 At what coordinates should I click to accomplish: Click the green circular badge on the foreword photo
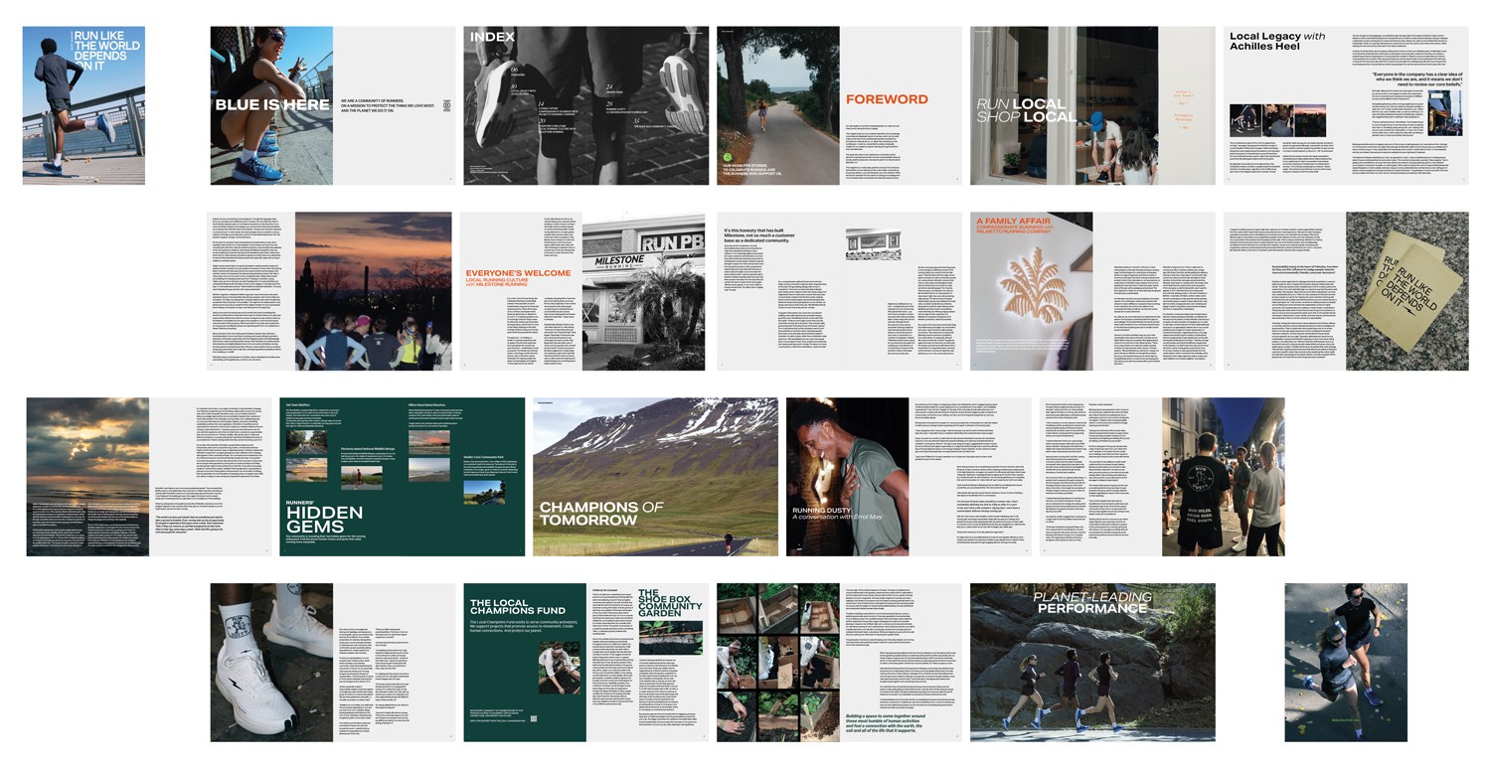pos(728,158)
